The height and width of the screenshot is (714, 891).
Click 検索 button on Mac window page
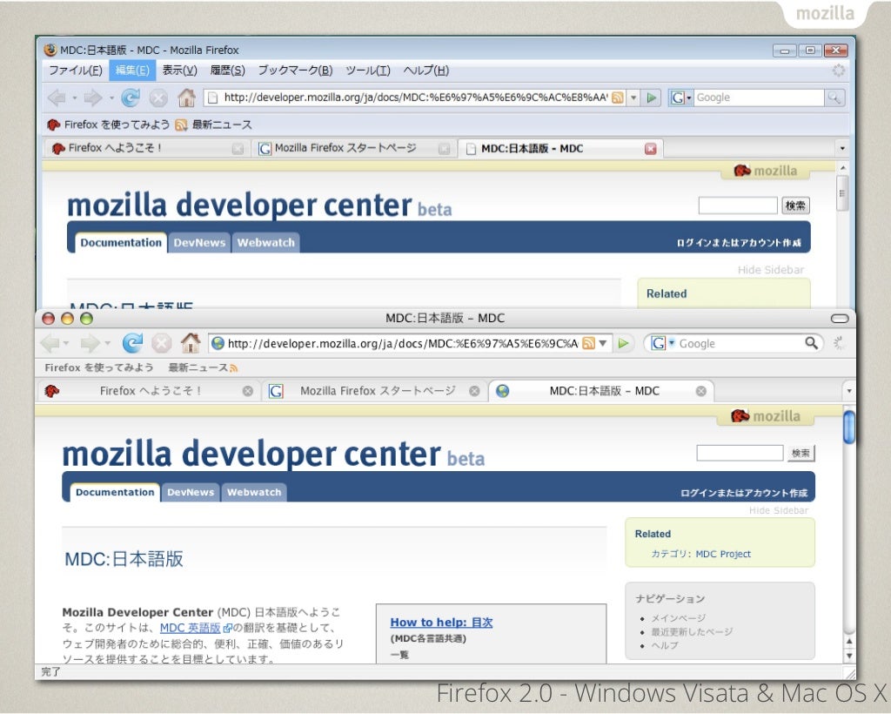point(801,454)
